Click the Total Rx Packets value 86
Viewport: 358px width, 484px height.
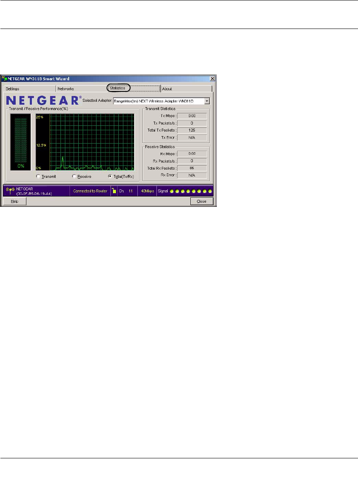click(x=192, y=168)
